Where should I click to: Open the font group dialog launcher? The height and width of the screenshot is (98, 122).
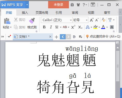point(114,31)
